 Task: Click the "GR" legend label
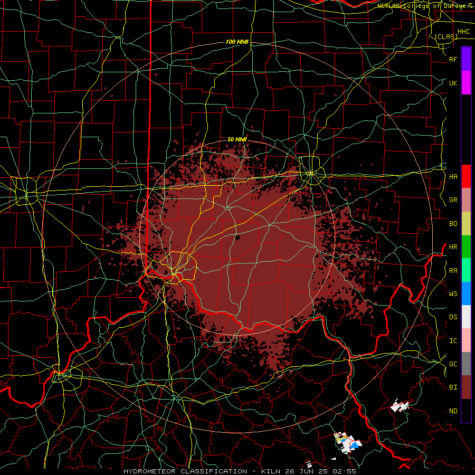click(x=453, y=200)
